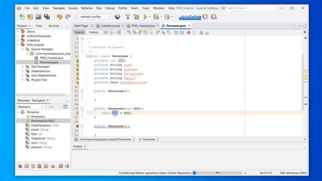The width and height of the screenshot is (322, 181).
Task: Click the New Project toolbar icon
Action: (x=30, y=17)
